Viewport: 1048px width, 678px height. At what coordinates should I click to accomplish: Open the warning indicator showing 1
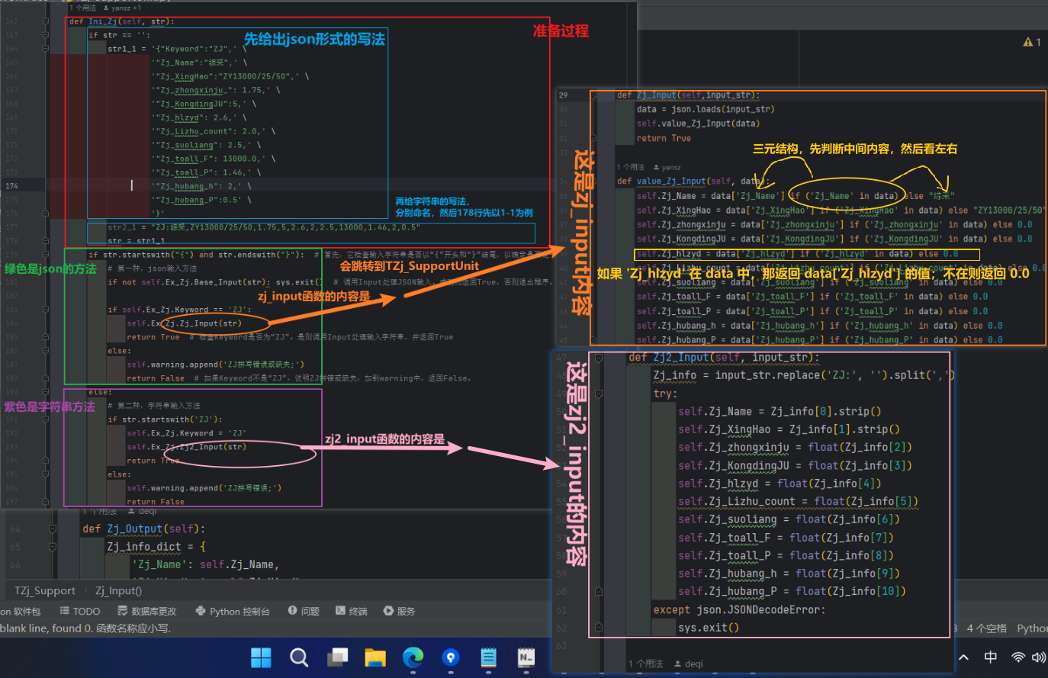(x=1032, y=42)
